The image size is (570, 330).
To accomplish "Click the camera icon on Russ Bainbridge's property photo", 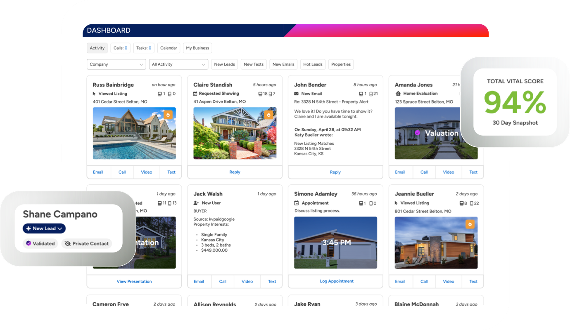I will click(168, 114).
